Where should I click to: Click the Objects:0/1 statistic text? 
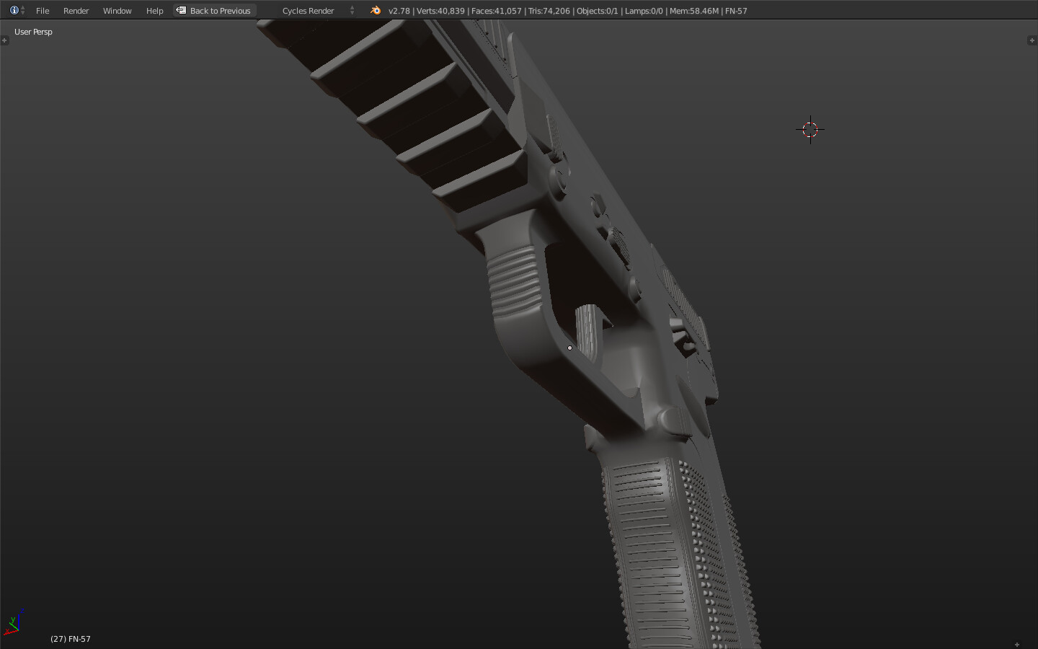pyautogui.click(x=597, y=11)
